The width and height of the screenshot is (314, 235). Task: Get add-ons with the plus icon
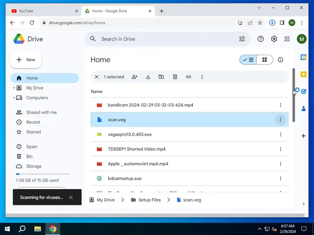click(x=303, y=136)
